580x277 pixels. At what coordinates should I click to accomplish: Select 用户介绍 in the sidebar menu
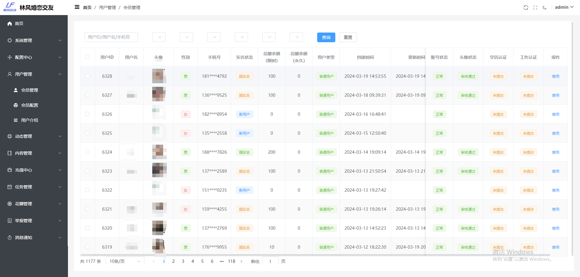pos(29,120)
